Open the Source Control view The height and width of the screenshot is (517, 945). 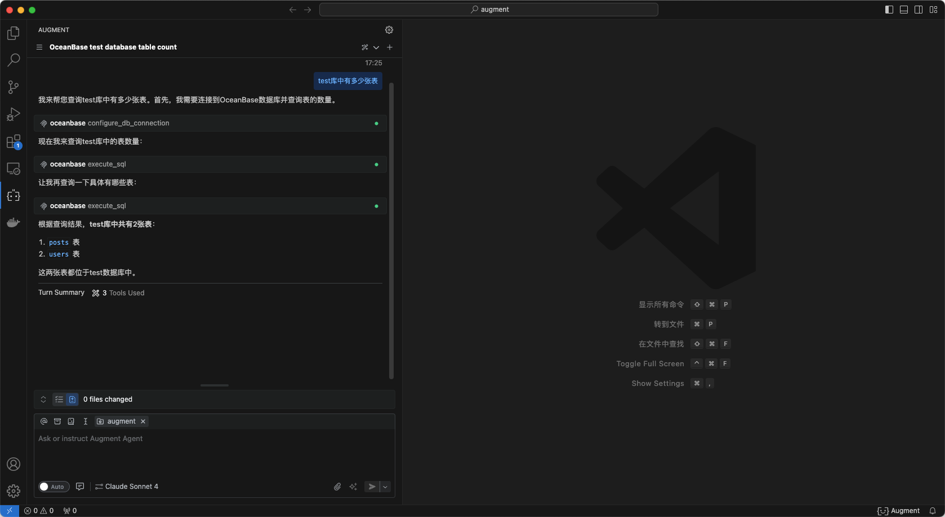click(x=14, y=87)
